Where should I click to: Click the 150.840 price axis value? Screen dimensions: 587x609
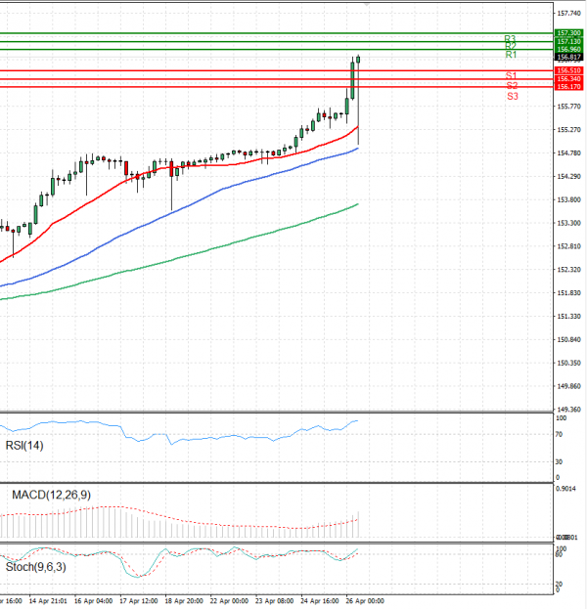click(568, 339)
